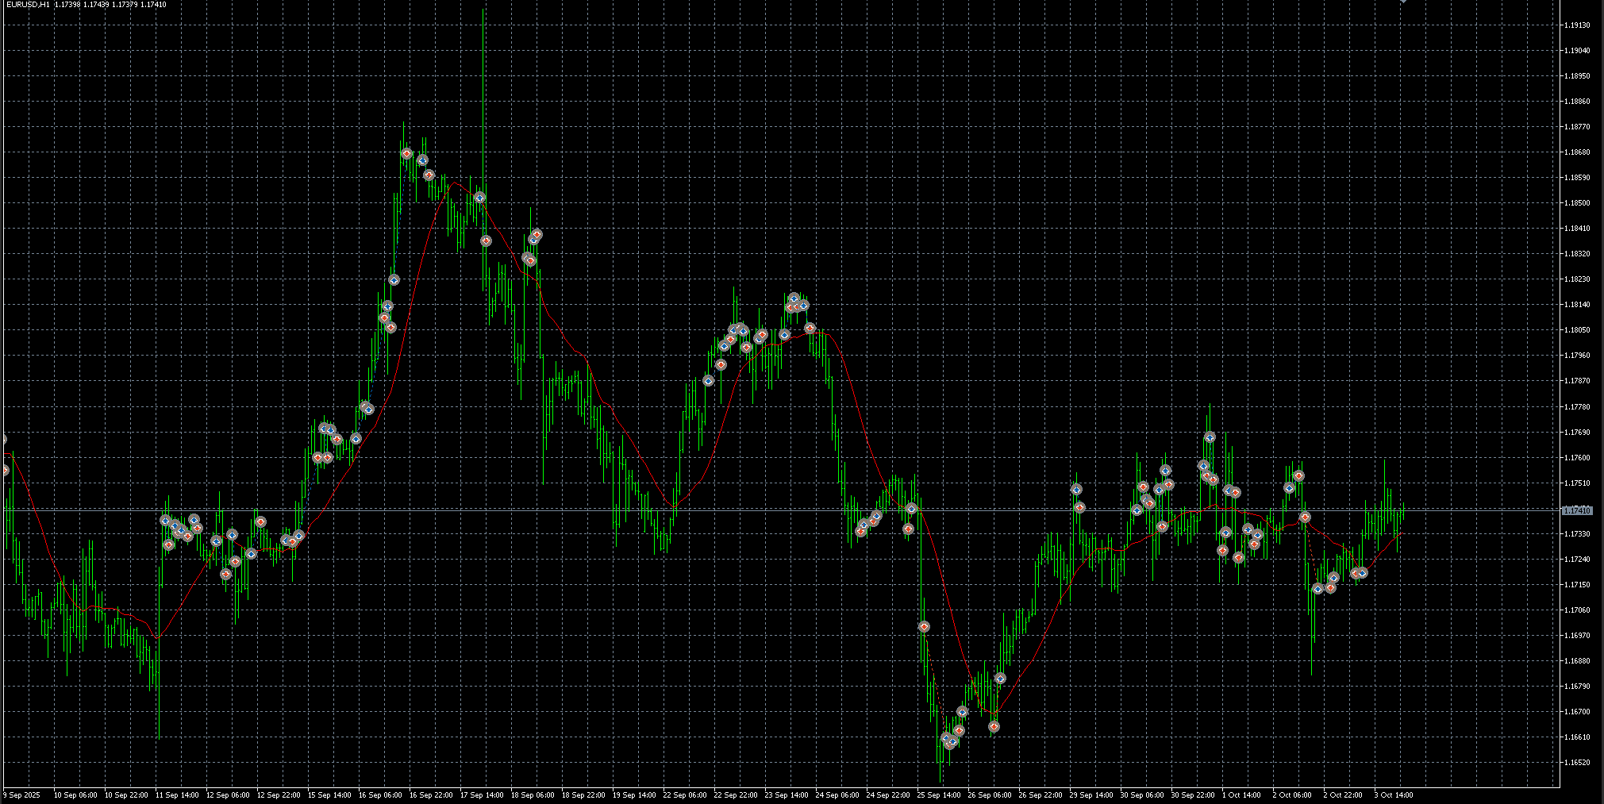The height and width of the screenshot is (804, 1604).
Task: Select the 3 Oct 14:00 time label
Action: [1394, 794]
